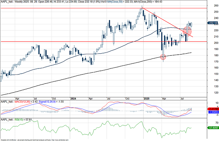The height and width of the screenshot is (141, 219).
Task: Select the MA(Close,50) = 222.33 legend label
Action: pyautogui.click(x=120, y=2)
